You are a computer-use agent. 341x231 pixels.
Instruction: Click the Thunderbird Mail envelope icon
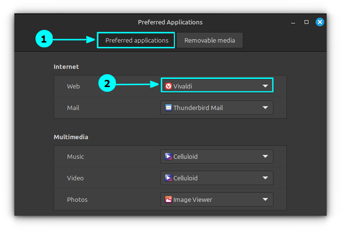tap(169, 108)
